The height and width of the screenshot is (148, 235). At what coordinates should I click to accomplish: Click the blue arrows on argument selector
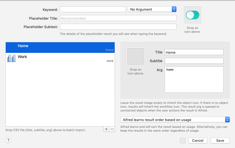click(x=174, y=9)
